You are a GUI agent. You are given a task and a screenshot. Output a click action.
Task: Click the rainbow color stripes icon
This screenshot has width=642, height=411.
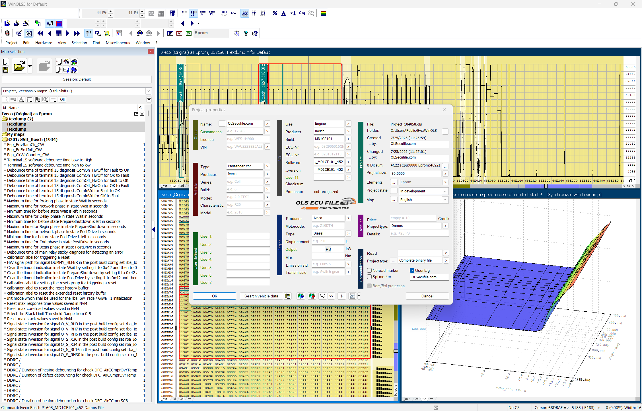pyautogui.click(x=323, y=13)
